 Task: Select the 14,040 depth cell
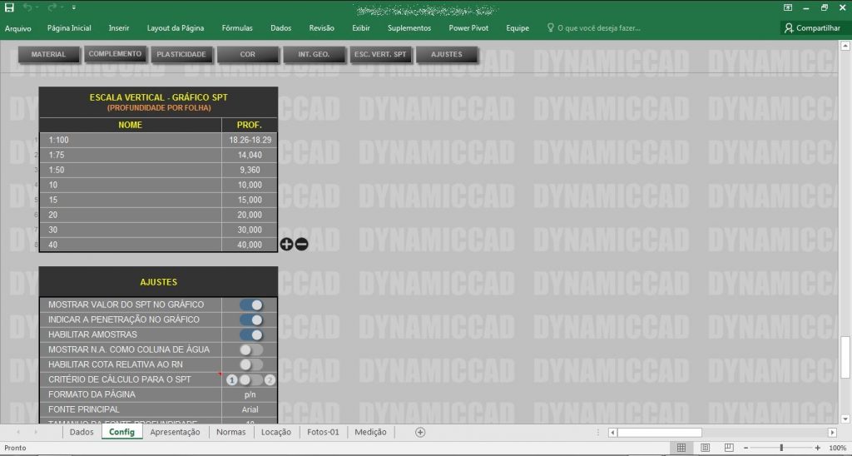250,155
